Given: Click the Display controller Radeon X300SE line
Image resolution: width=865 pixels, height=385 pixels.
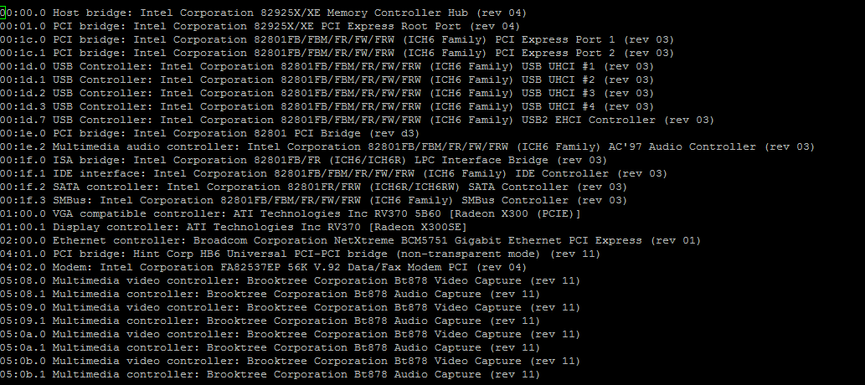Looking at the screenshot, I should coord(233,228).
